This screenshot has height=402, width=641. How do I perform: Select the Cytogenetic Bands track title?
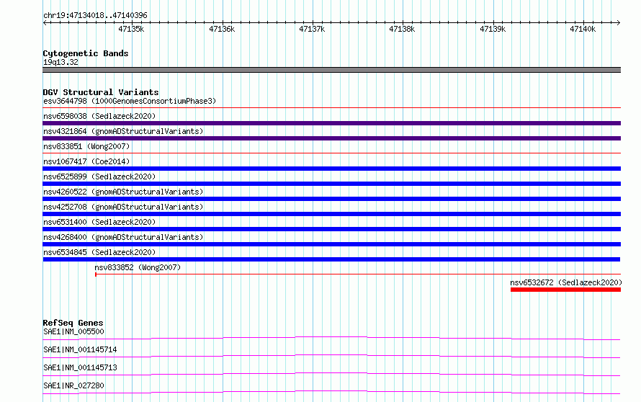(x=86, y=53)
